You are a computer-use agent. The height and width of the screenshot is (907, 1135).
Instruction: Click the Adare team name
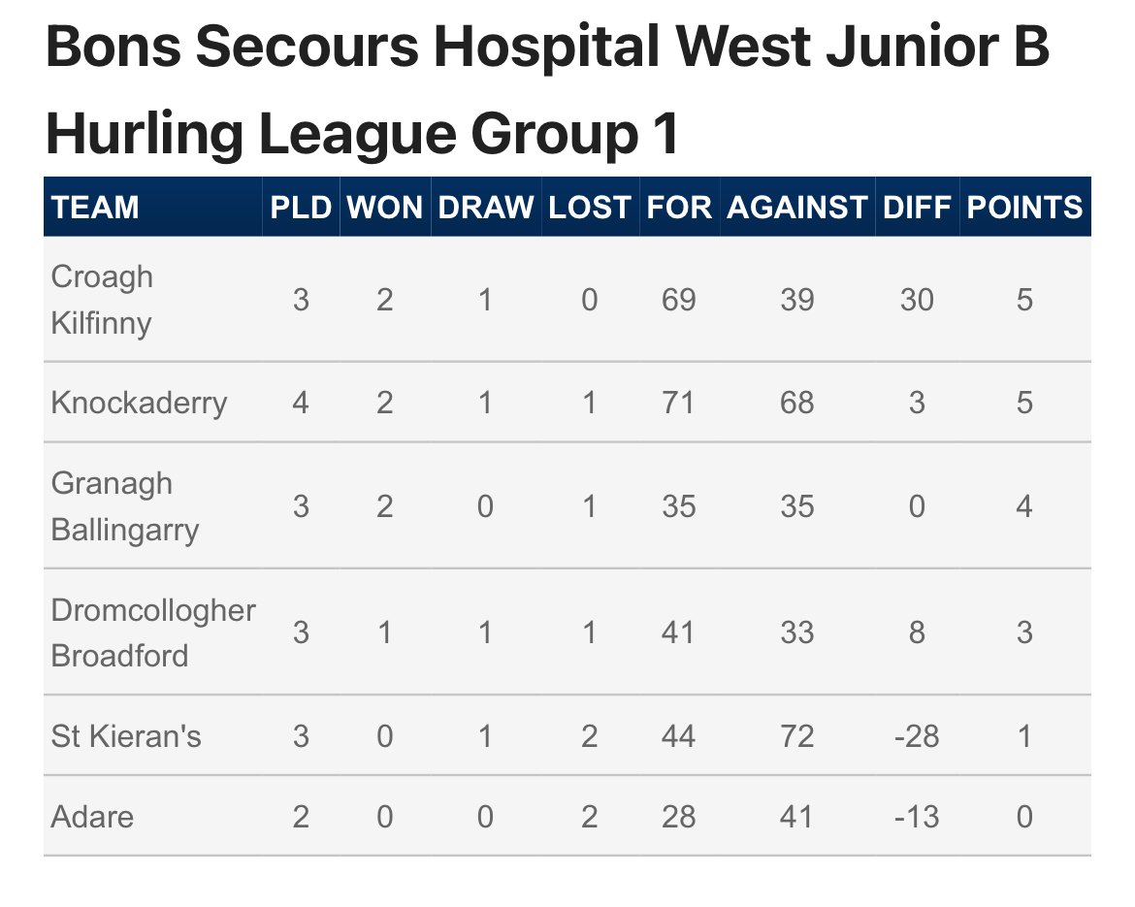(x=92, y=817)
